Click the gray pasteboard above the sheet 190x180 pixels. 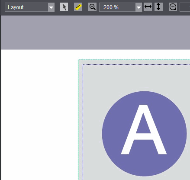pyautogui.click(x=96, y=33)
